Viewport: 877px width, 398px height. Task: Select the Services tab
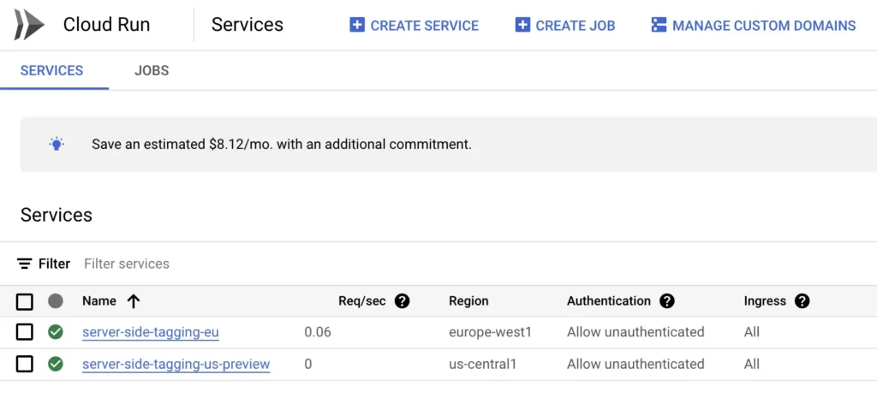(51, 70)
